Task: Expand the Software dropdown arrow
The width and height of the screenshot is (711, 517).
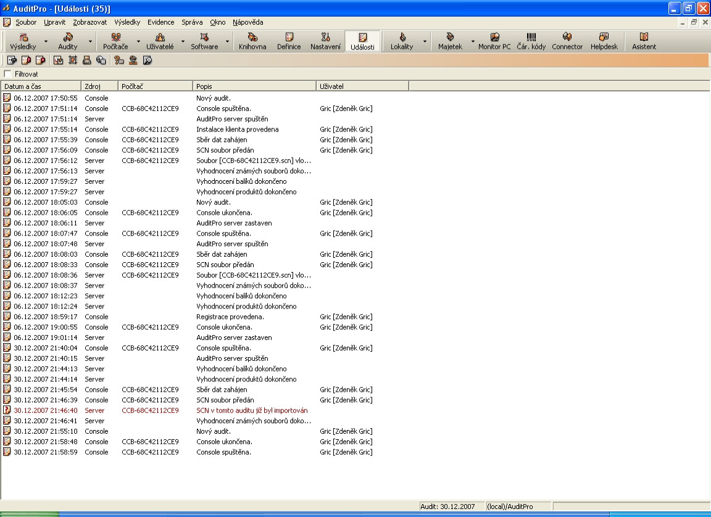Action: 227,41
